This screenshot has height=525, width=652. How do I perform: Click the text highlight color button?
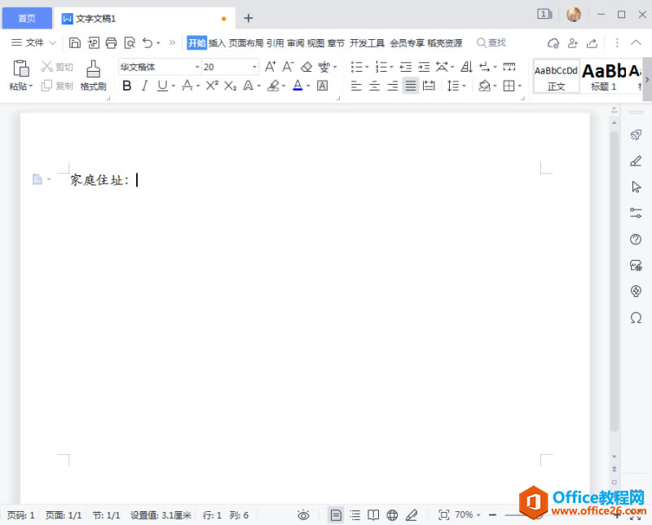(273, 86)
